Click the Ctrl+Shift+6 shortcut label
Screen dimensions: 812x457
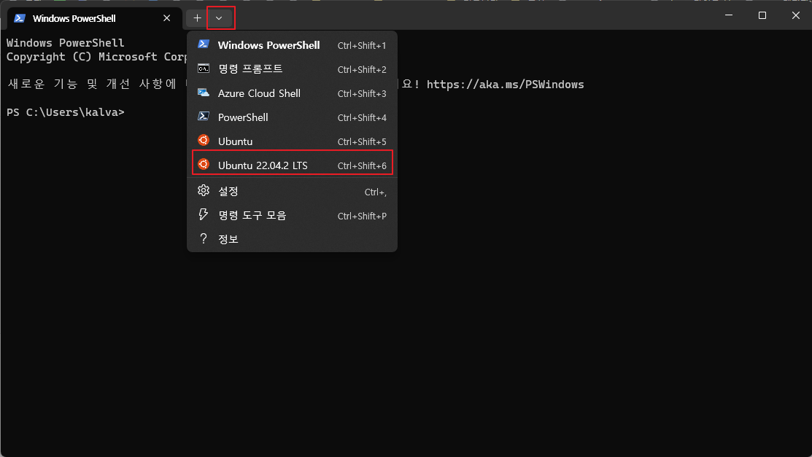coord(361,165)
